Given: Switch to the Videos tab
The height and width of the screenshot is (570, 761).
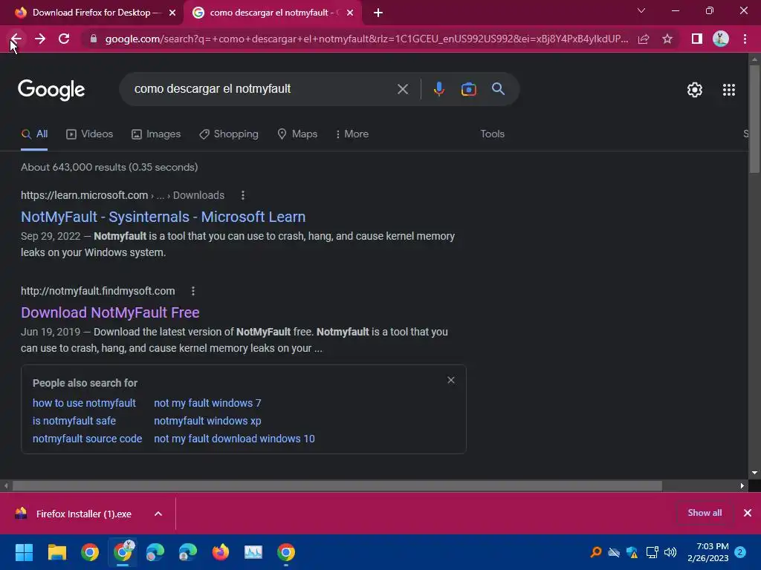Looking at the screenshot, I should 90,134.
